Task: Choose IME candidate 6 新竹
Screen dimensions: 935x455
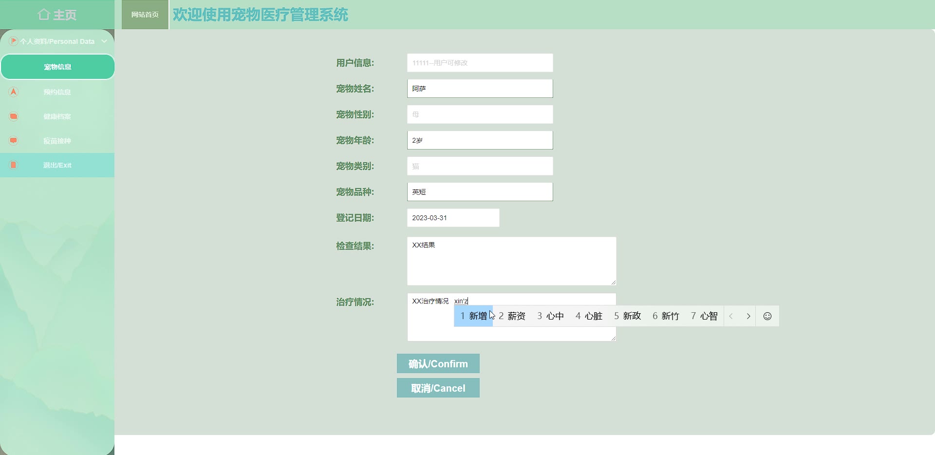Action: pyautogui.click(x=666, y=316)
